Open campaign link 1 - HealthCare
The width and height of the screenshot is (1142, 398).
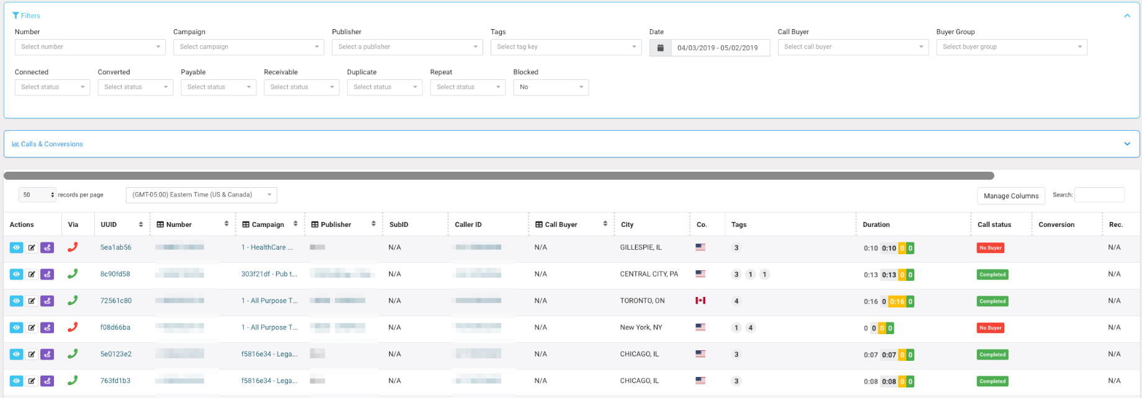pos(267,247)
